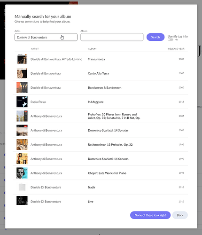The height and width of the screenshot is (235, 202).
Task: Select the Bandoneon & Bandoneon album cover
Action: pos(22,87)
